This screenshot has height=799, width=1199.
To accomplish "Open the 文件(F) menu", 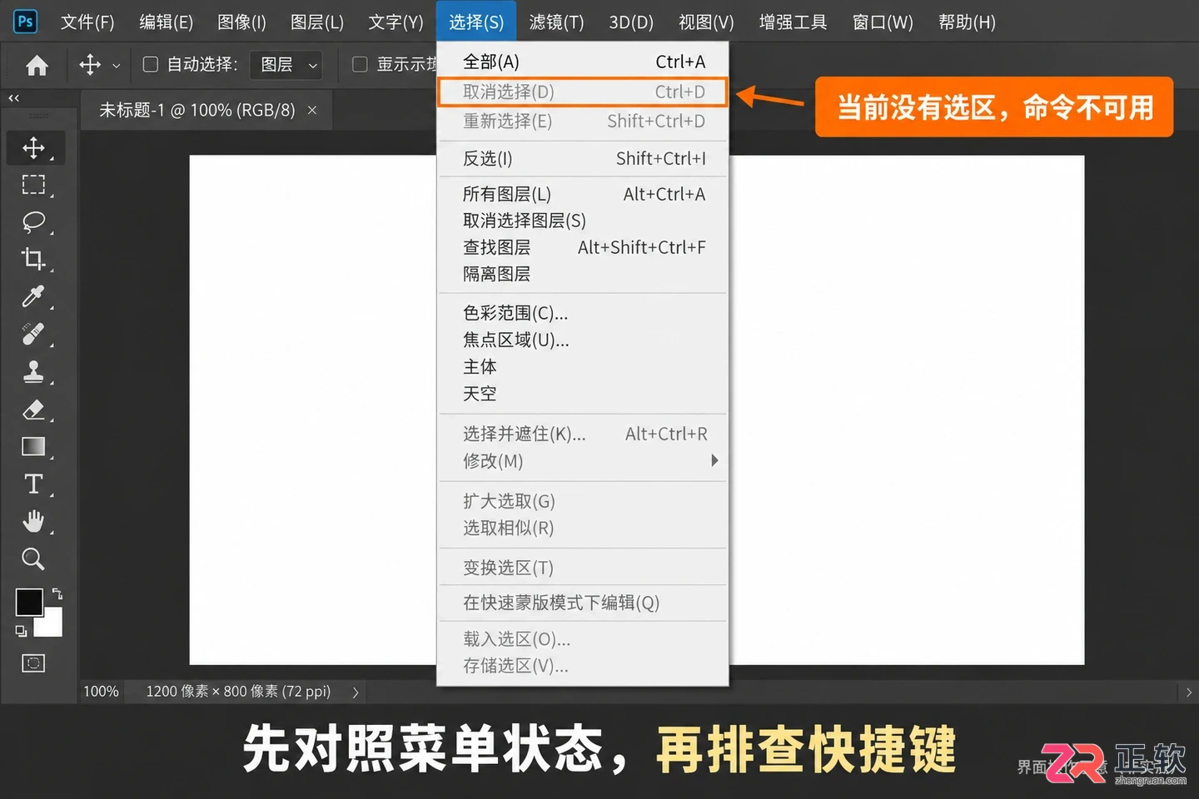I will 87,22.
